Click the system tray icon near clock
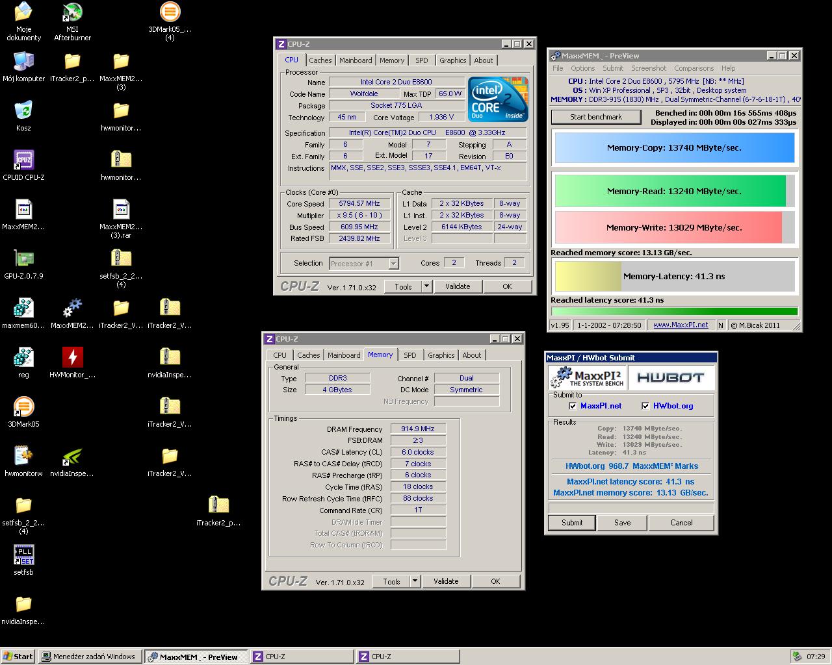The height and width of the screenshot is (665, 832). (797, 657)
